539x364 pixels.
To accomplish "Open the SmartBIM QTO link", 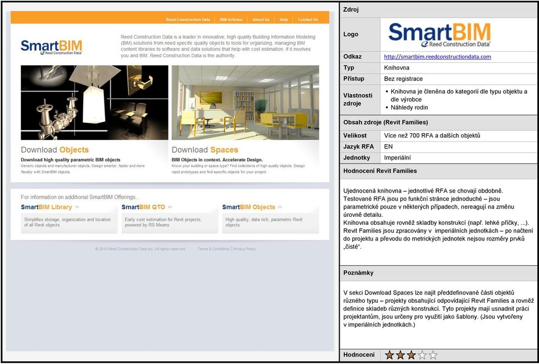I will click(143, 207).
